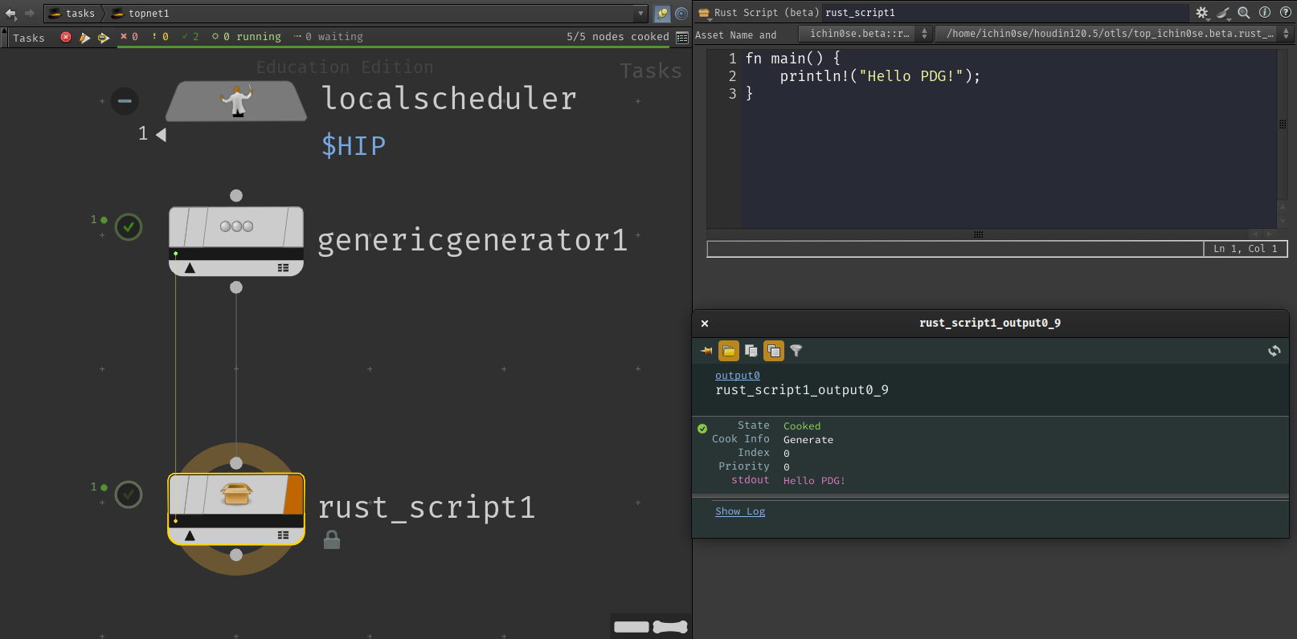Filter by warning work items count
Viewport: 1297px width, 639px height.
[160, 37]
